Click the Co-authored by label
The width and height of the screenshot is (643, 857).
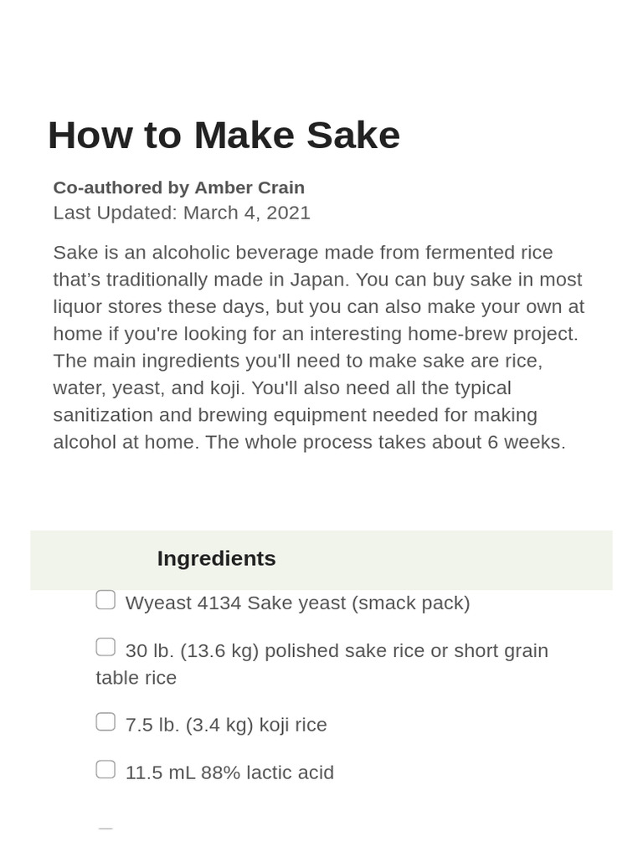click(121, 187)
